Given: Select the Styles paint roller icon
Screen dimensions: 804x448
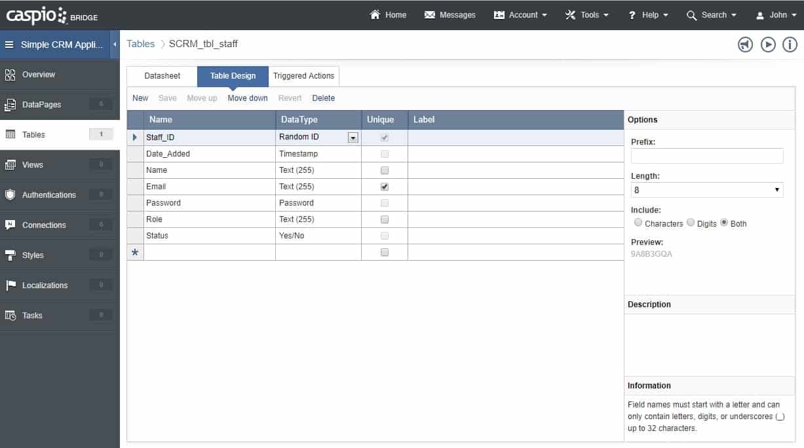Looking at the screenshot, I should [x=10, y=255].
